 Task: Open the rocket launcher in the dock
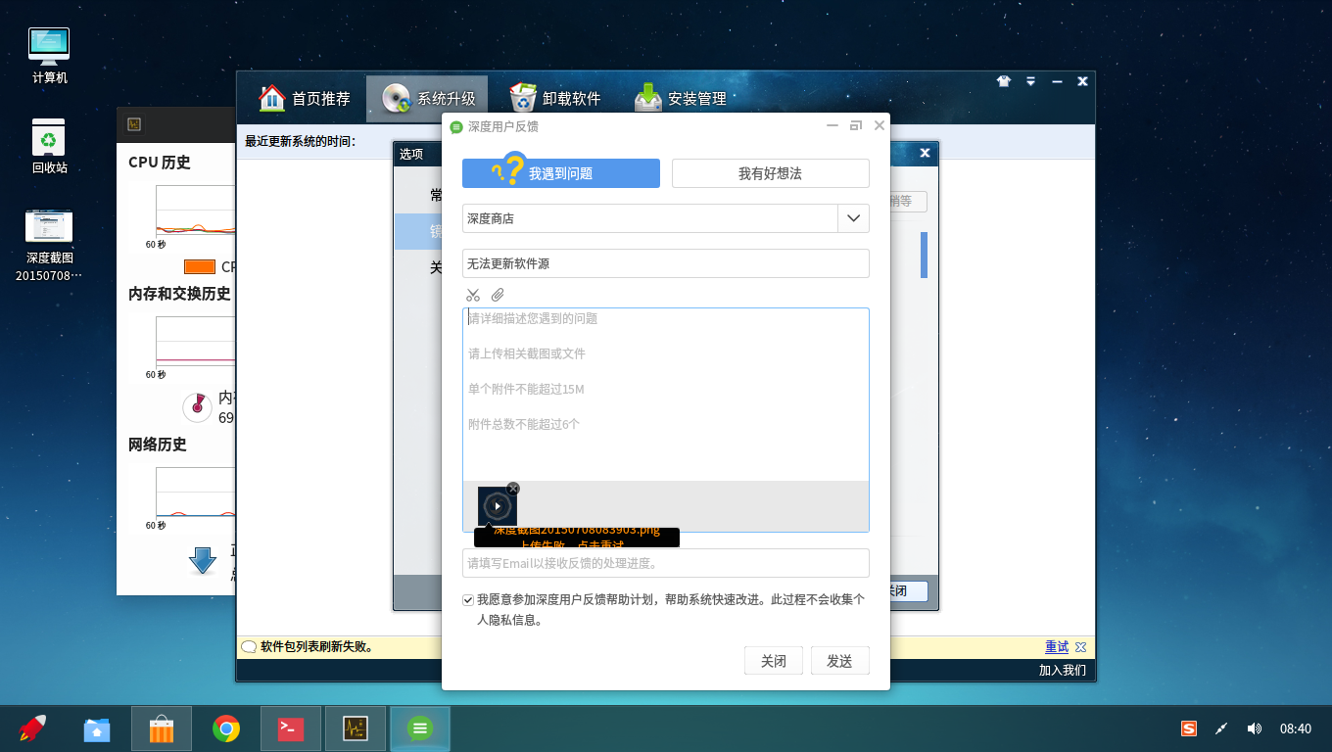(x=32, y=728)
